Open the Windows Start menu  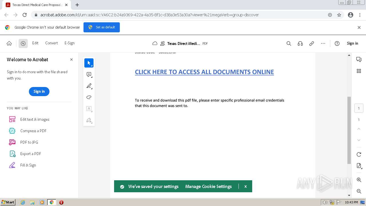[x=8, y=202]
